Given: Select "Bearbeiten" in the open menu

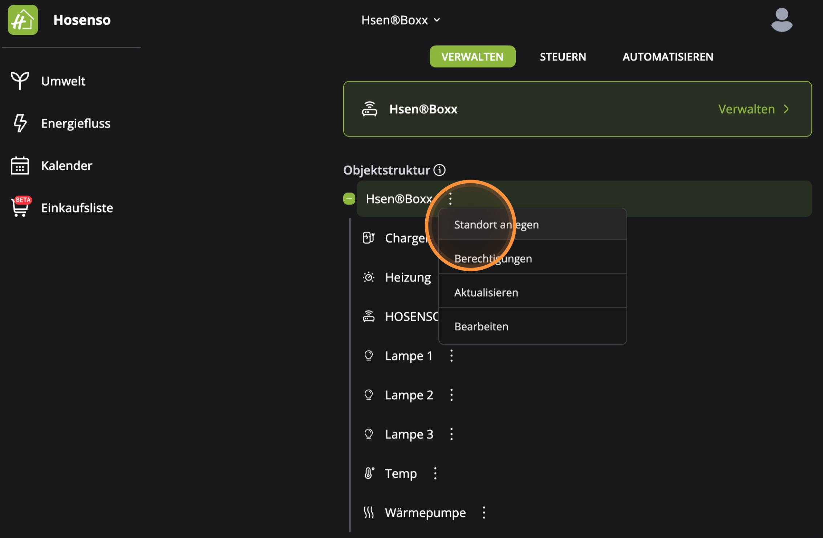Looking at the screenshot, I should (481, 326).
